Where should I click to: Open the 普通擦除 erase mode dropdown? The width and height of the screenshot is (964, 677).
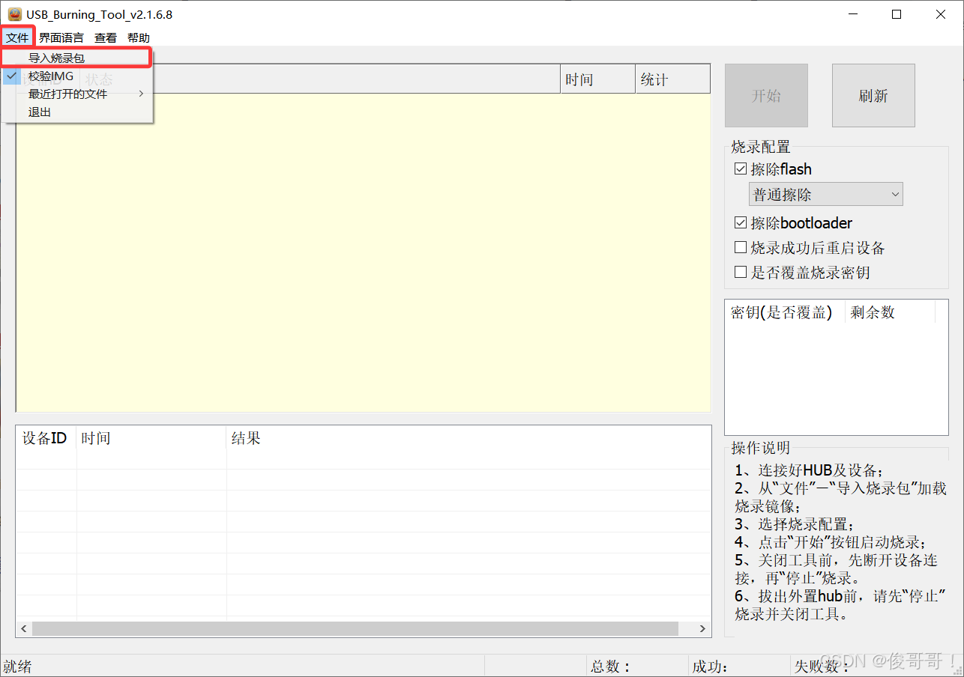click(x=826, y=194)
